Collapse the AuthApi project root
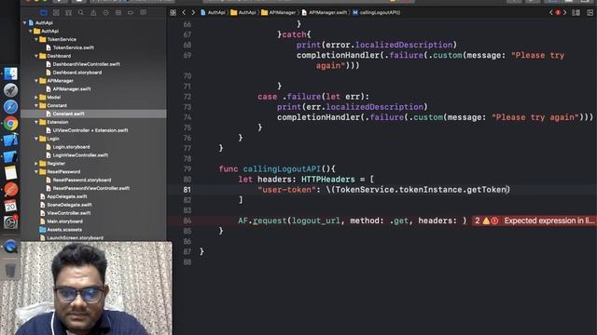Image resolution: width=597 pixels, height=335 pixels. coord(25,22)
